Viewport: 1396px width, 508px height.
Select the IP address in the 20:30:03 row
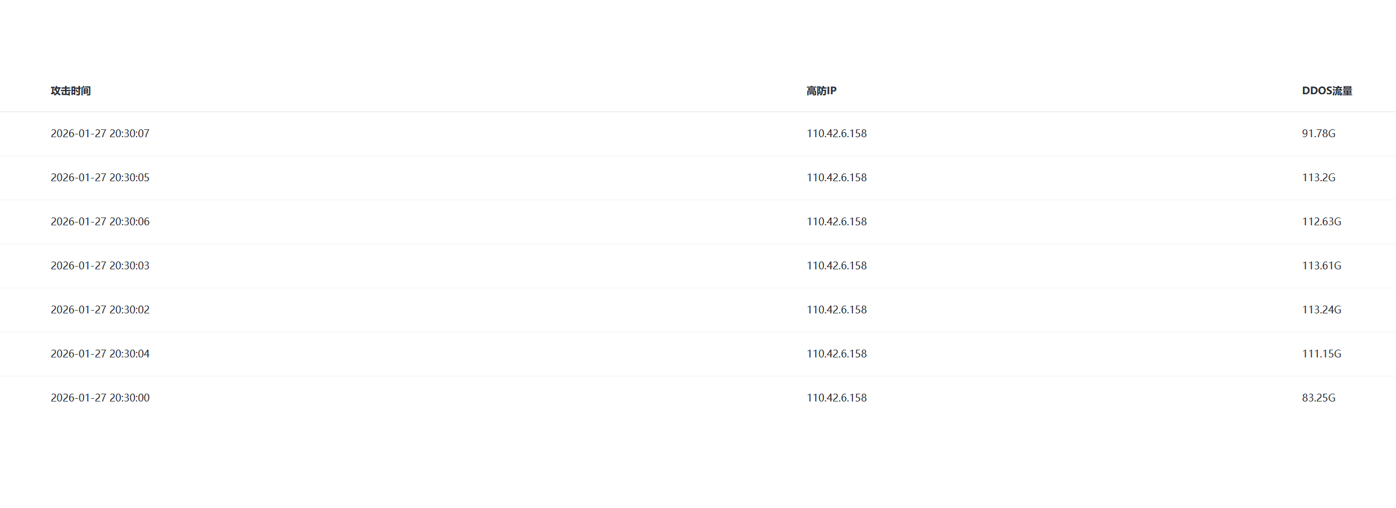point(836,266)
